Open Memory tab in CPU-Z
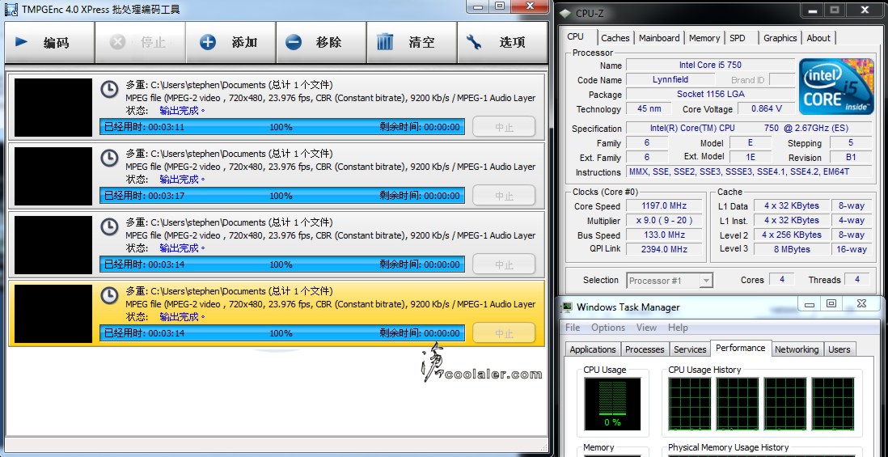Viewport: 888px width, 457px height. (704, 38)
